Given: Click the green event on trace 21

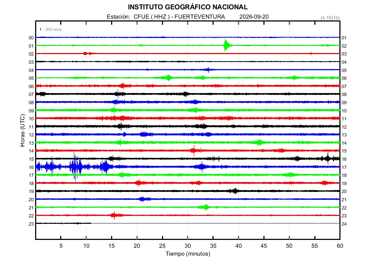Looking at the screenshot, I should coord(205,207).
